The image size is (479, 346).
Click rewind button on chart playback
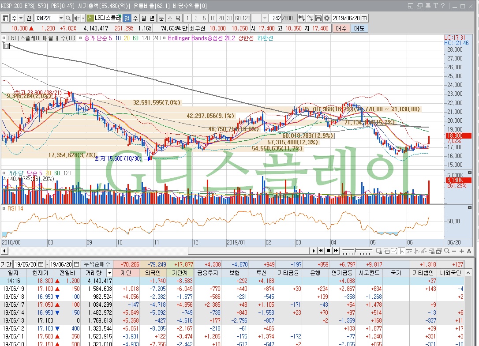[321, 251]
